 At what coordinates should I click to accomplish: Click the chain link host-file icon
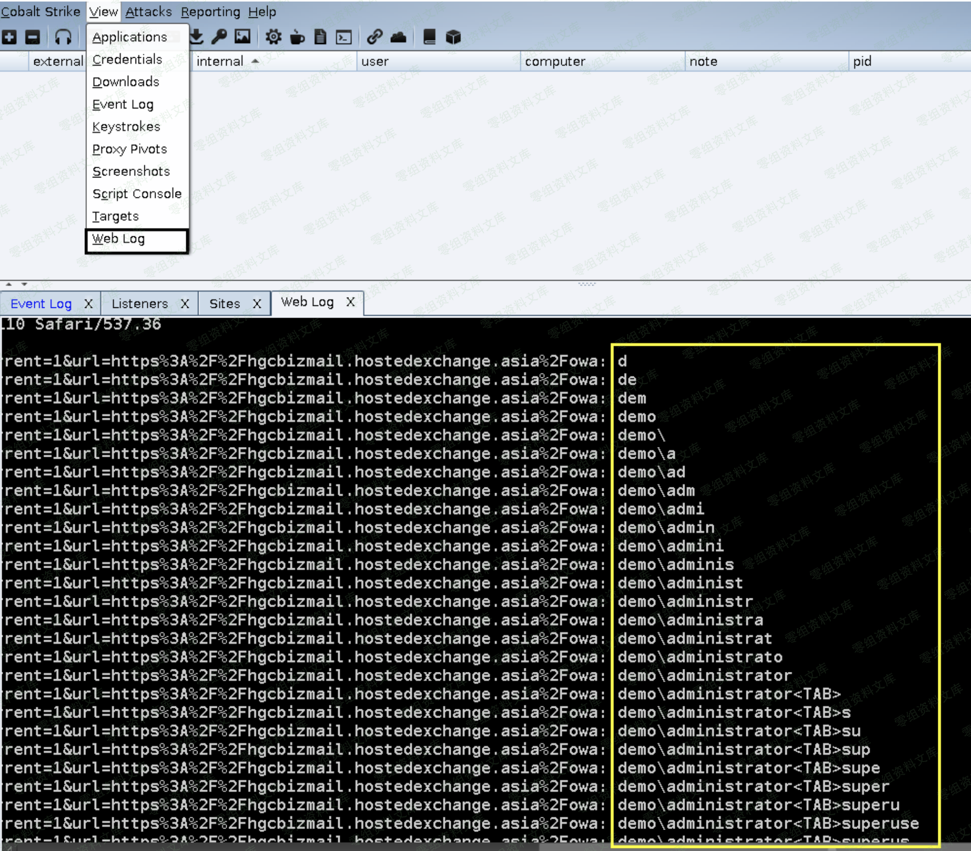click(374, 37)
